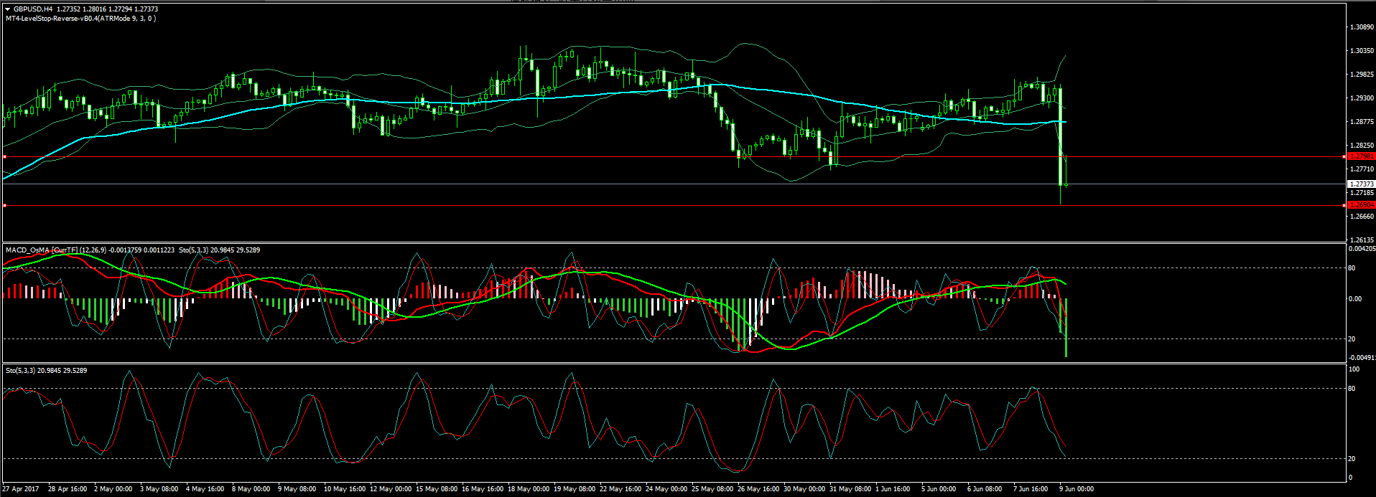Click the current price tag 1.27373
The height and width of the screenshot is (497, 1376).
1361,184
